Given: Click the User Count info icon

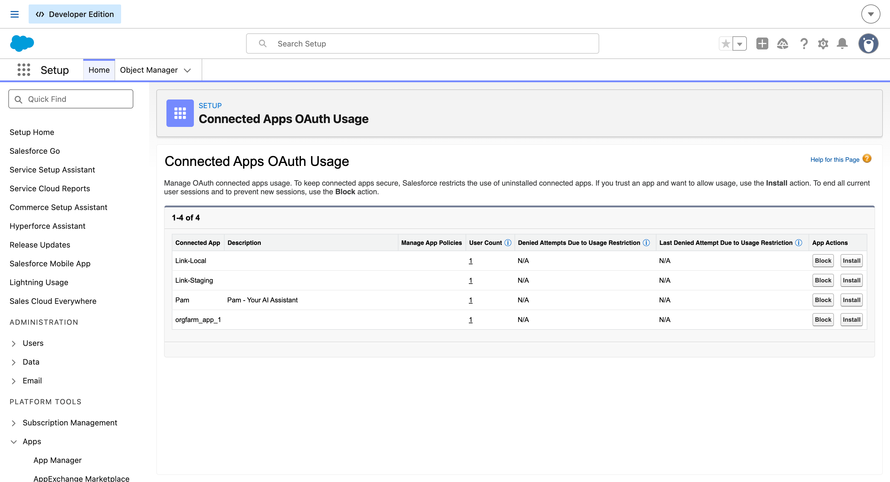Looking at the screenshot, I should point(508,243).
